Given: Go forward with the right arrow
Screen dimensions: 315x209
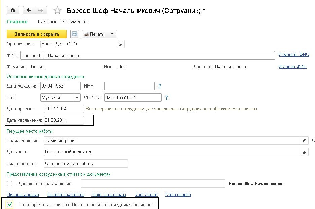Looking at the screenshot, I should point(40,10).
